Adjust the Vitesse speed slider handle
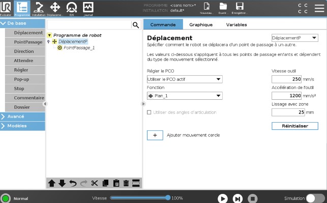Screen dimensions: 327x203 tap(168, 198)
